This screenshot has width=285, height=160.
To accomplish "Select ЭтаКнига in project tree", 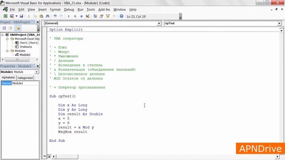I will [x=26, y=47].
